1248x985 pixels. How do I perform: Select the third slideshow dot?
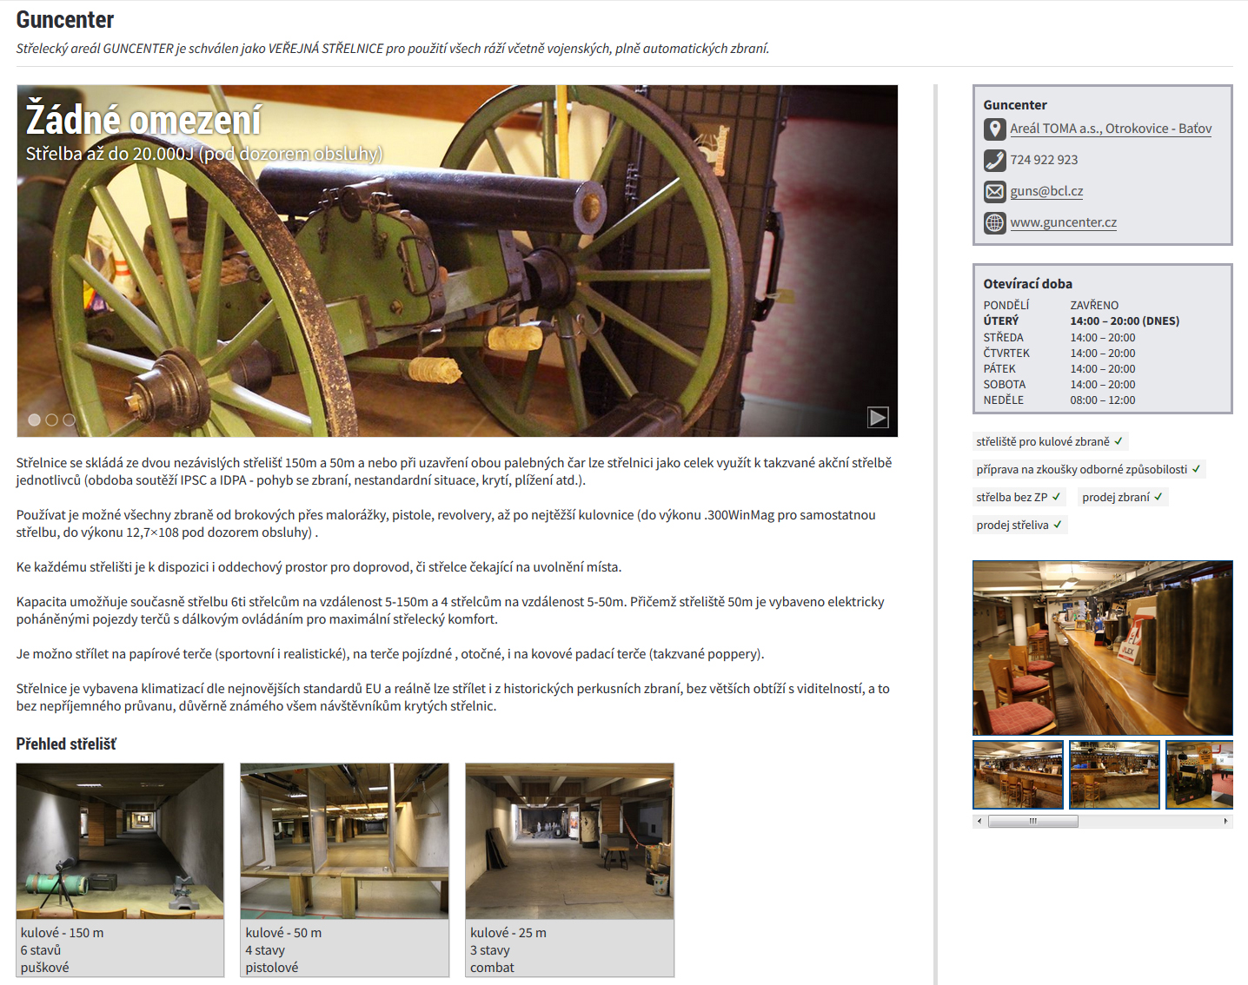pos(70,420)
